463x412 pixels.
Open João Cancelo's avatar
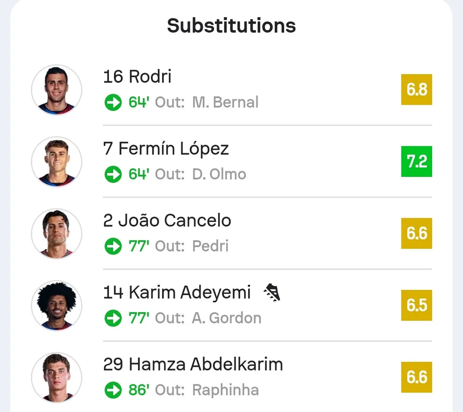(56, 234)
